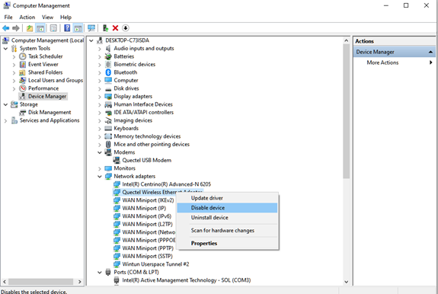
Task: Select Memory technology devices category
Action: click(147, 136)
